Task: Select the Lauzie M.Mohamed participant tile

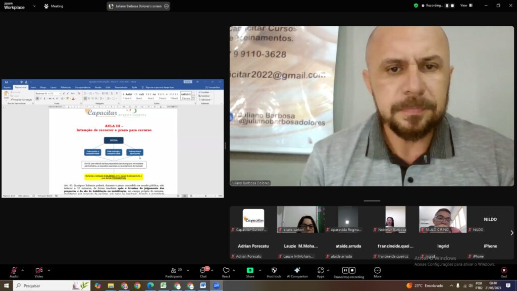Action: coord(301,246)
